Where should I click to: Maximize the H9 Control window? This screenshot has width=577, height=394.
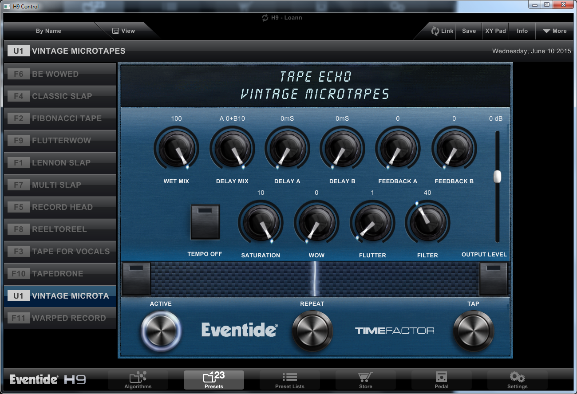pos(547,5)
